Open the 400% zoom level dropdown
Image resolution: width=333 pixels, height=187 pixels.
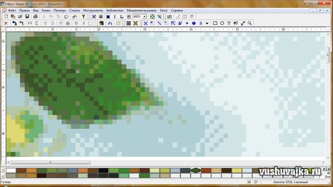145,17
